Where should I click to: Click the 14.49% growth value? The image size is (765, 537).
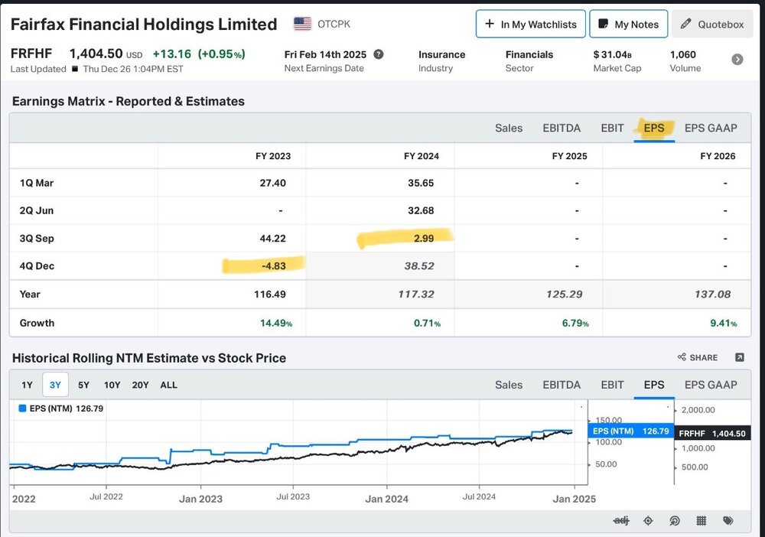point(276,323)
